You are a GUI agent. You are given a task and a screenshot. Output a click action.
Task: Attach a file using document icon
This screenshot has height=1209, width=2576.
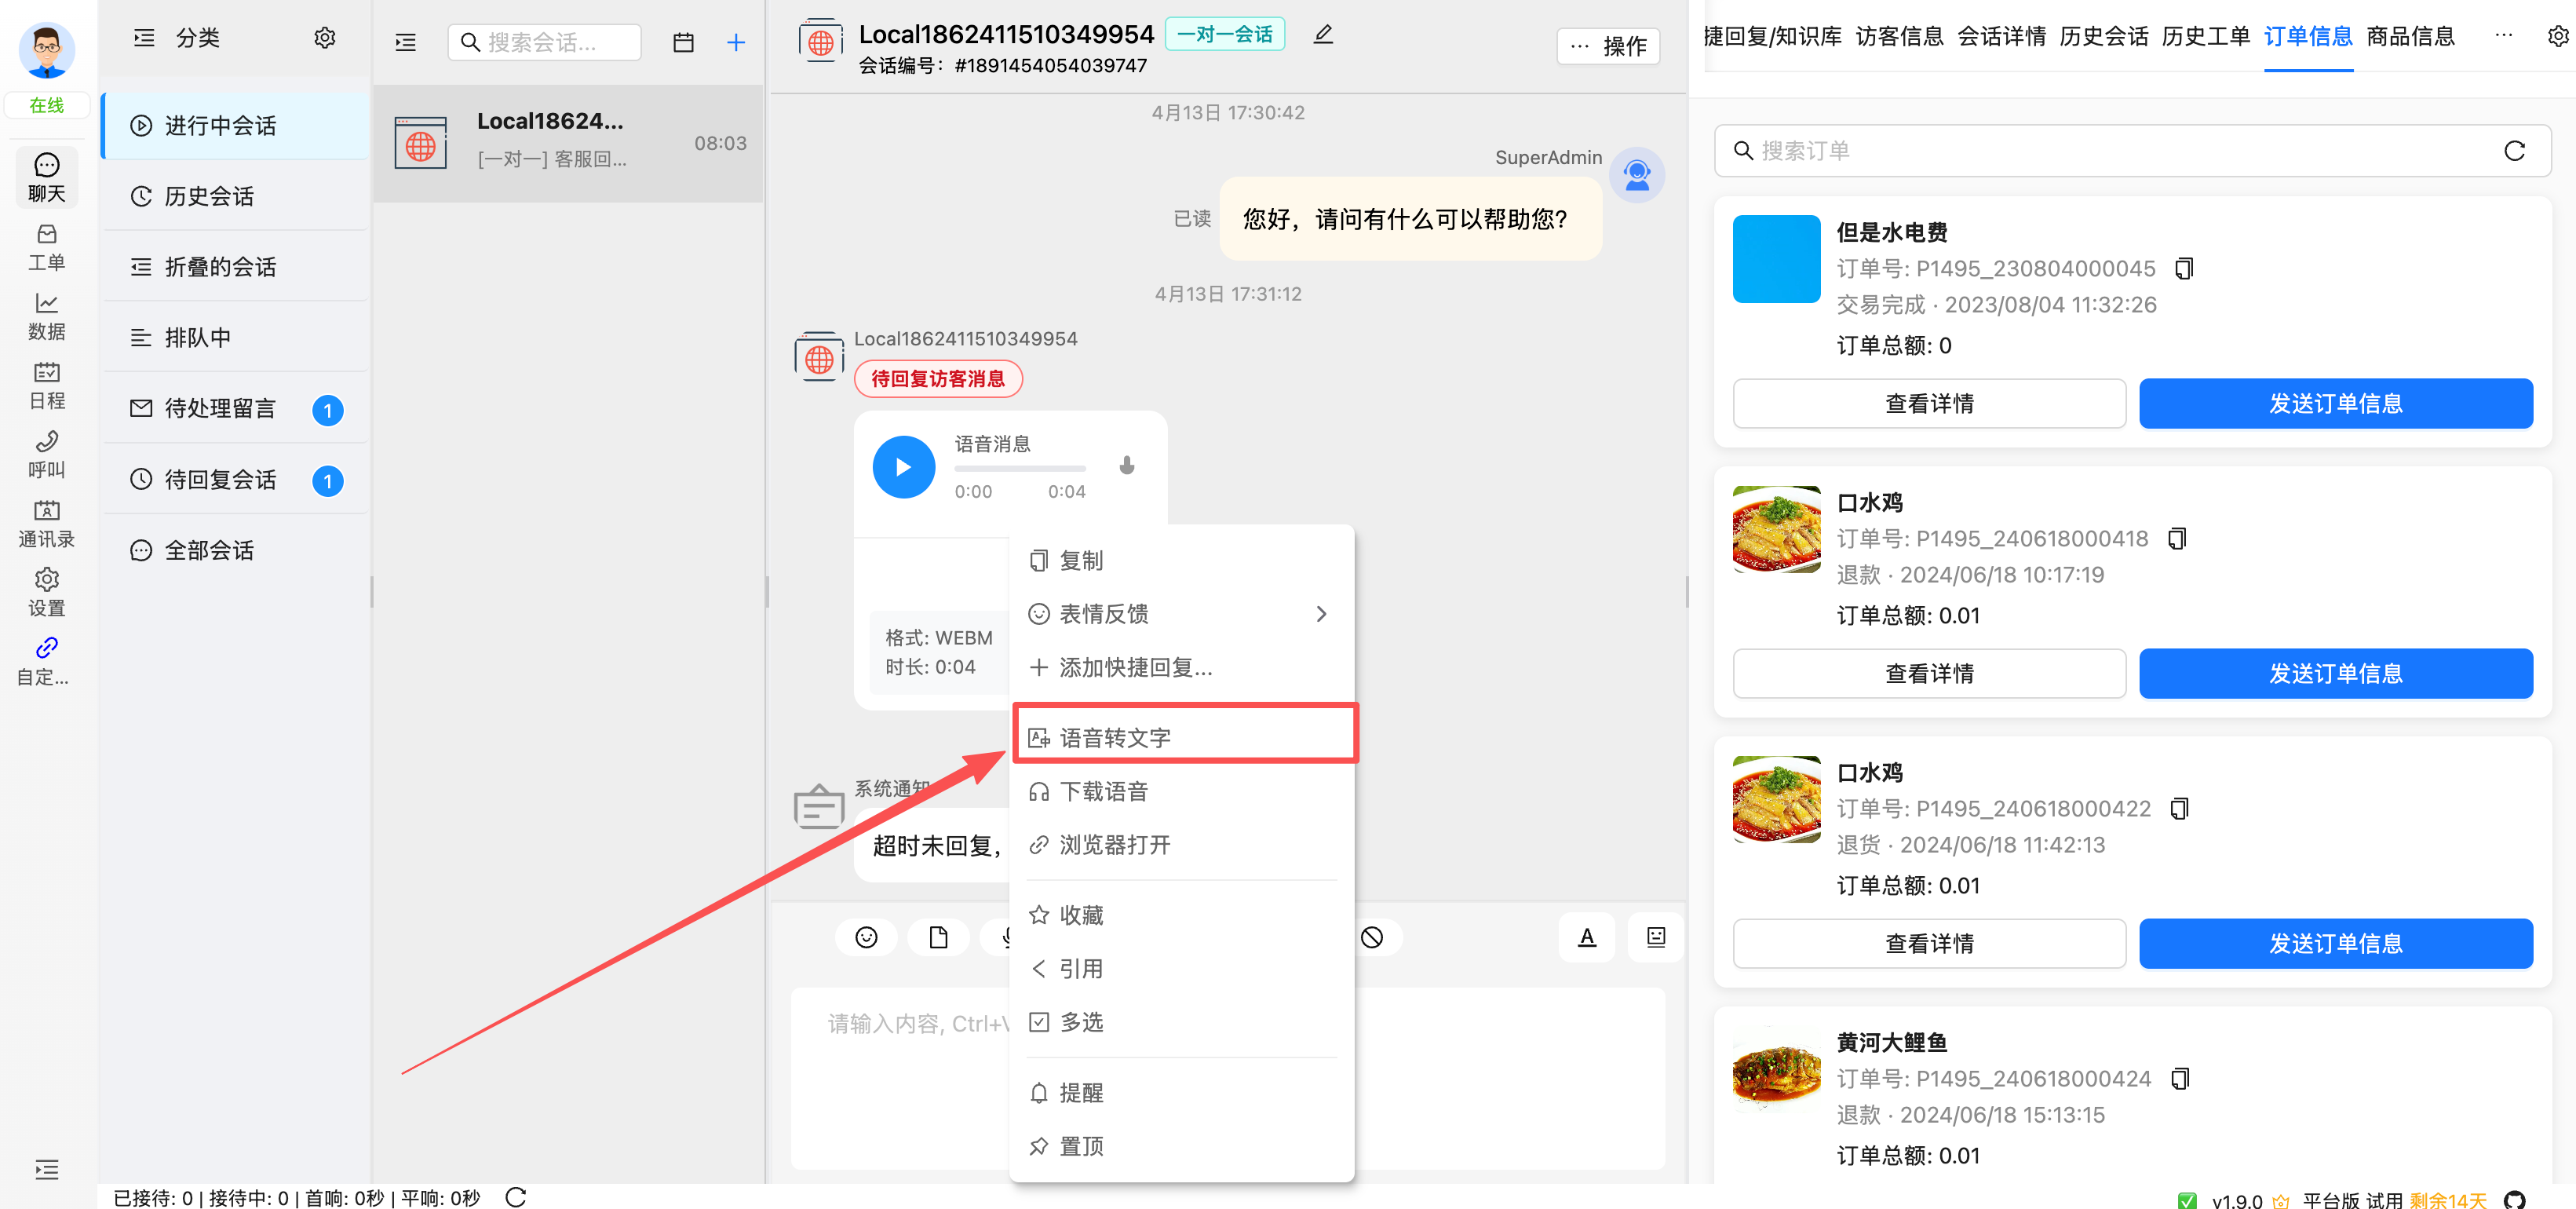938,937
